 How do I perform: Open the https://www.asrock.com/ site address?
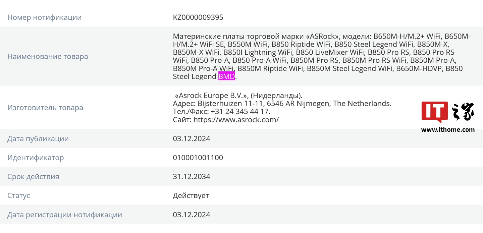[x=236, y=120]
